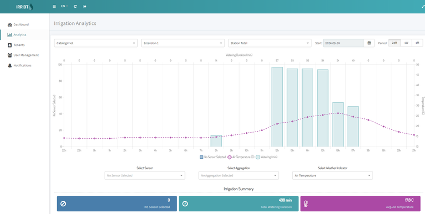425x214 pixels.
Task: Click the refresh icon in header
Action: pyautogui.click(x=75, y=7)
